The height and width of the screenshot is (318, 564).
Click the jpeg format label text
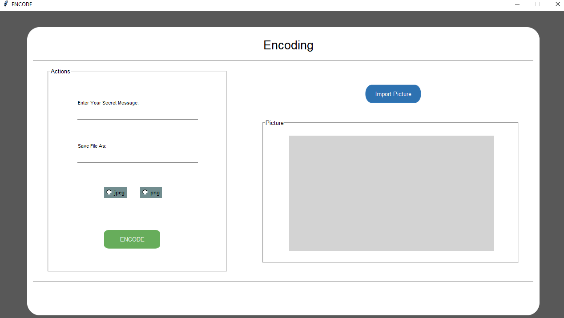point(119,193)
